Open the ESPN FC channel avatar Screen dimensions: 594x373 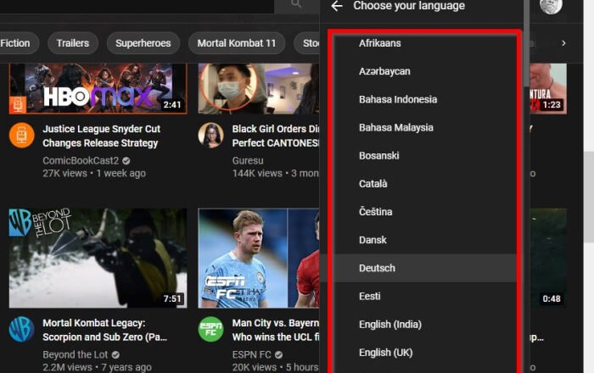click(210, 329)
